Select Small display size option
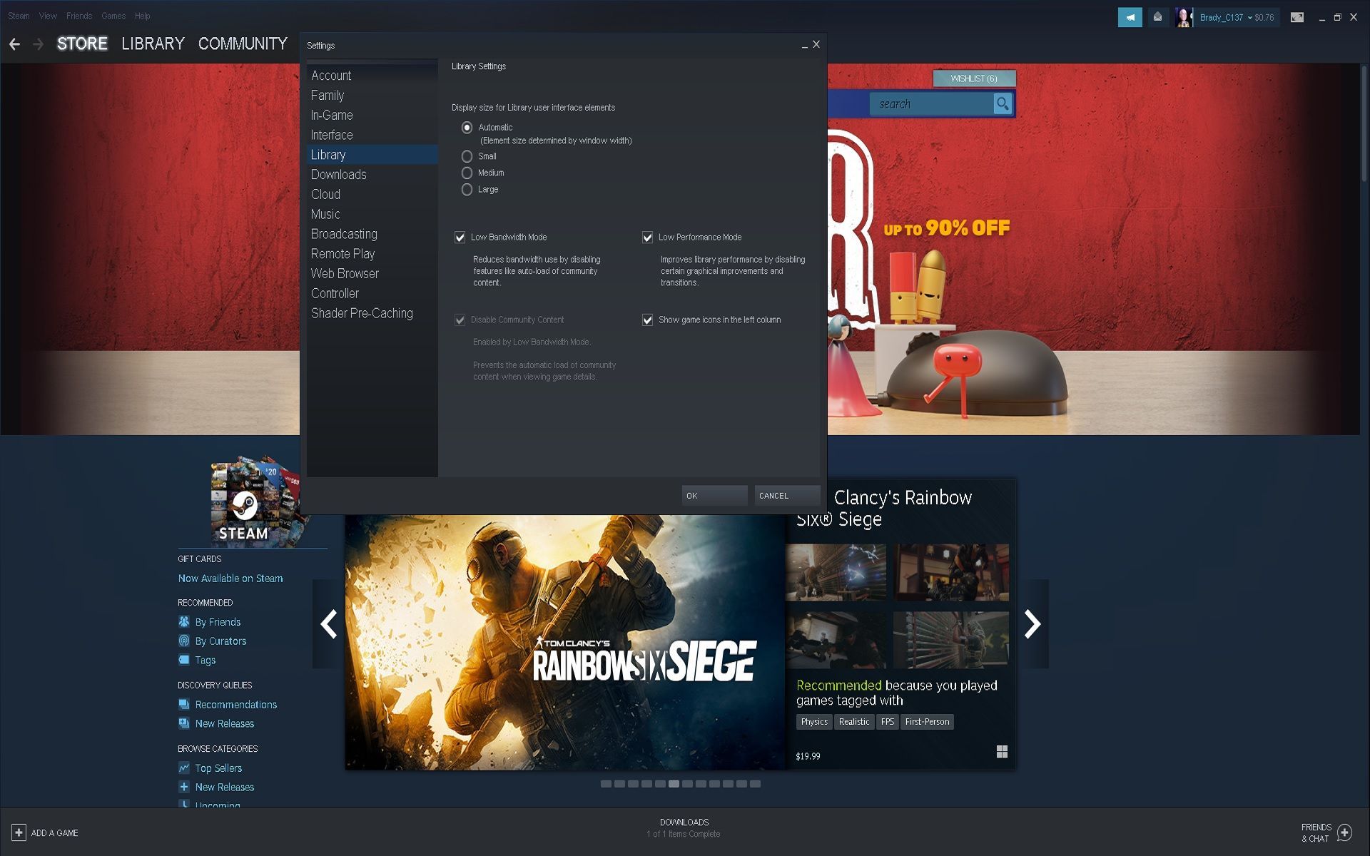1370x856 pixels. point(467,156)
